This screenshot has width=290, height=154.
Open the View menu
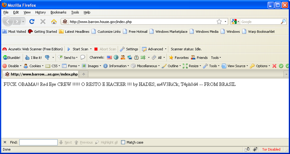27,12
